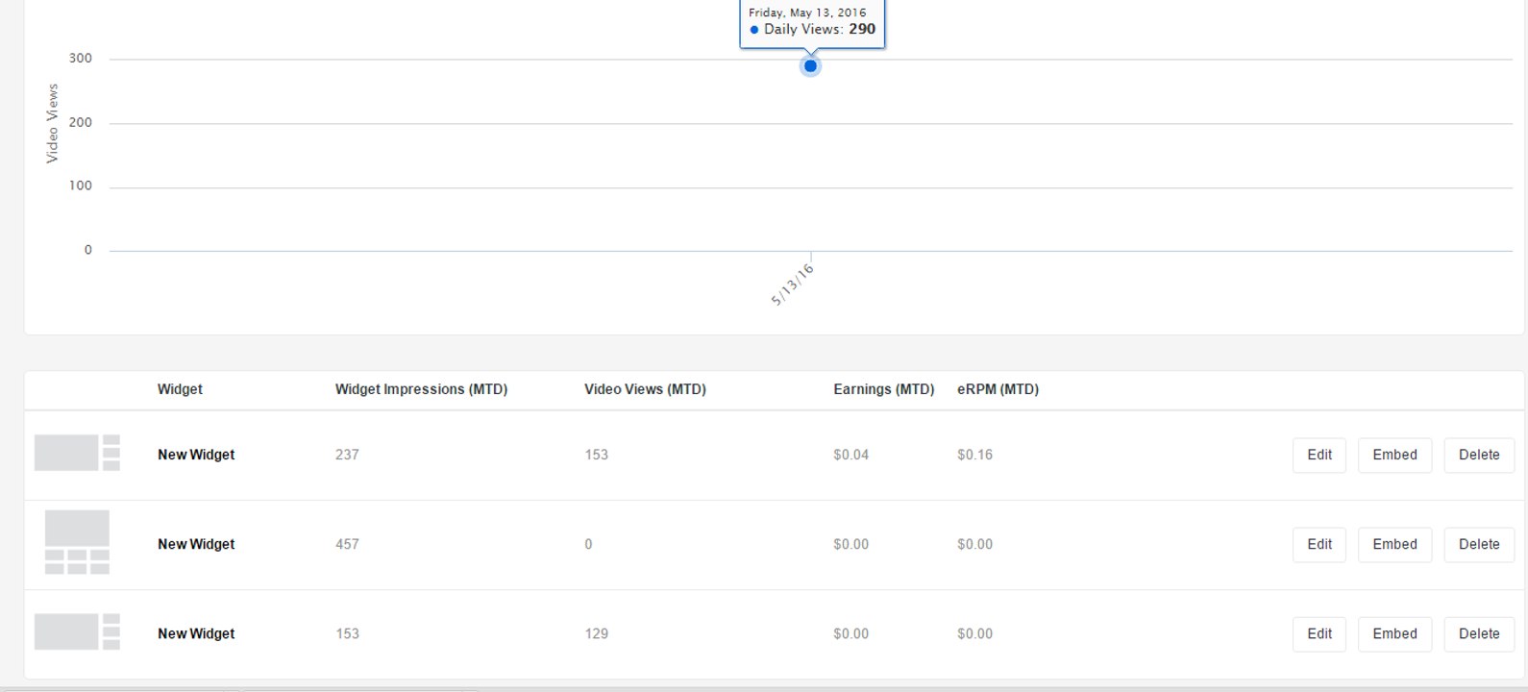Click the eRPM (MTD) column header

pos(998,389)
